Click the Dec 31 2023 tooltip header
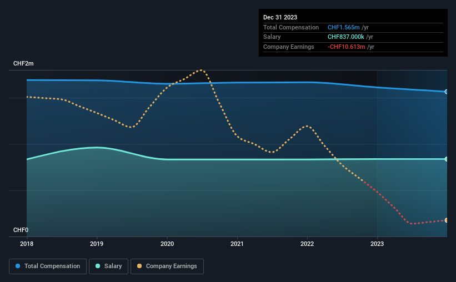456x282 pixels. coord(280,17)
